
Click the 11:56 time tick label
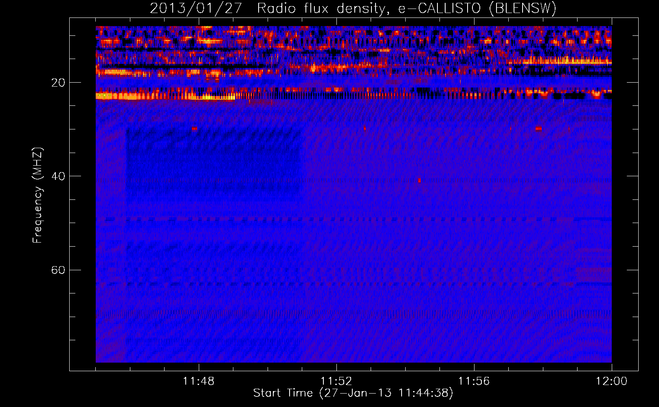[474, 381]
